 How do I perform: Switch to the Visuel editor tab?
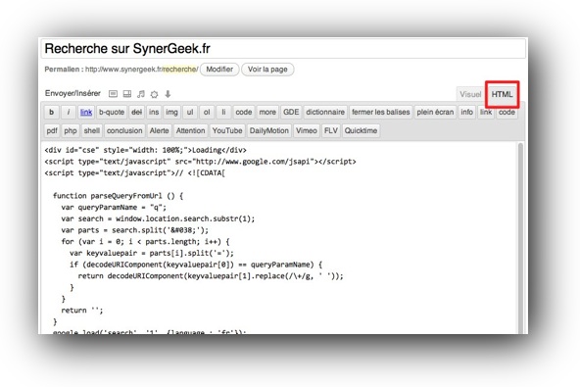(x=470, y=94)
